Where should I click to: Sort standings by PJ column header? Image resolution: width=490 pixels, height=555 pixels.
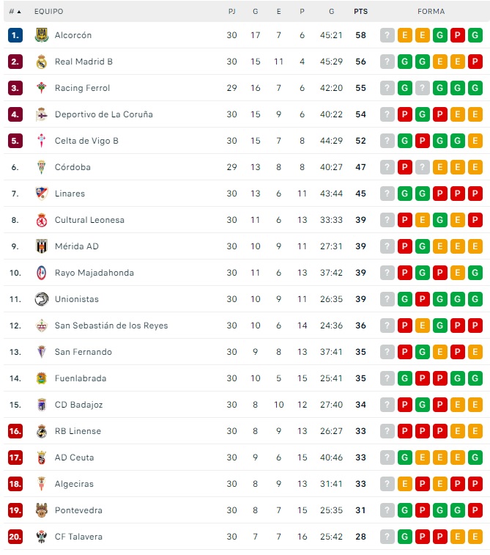pos(231,12)
